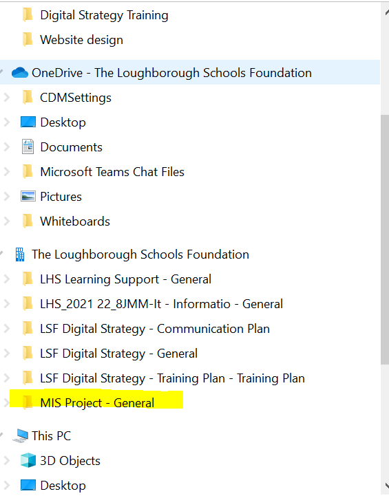This screenshot has height=498, width=389.
Task: Click the Whiteboards folder icon
Action: 28,221
